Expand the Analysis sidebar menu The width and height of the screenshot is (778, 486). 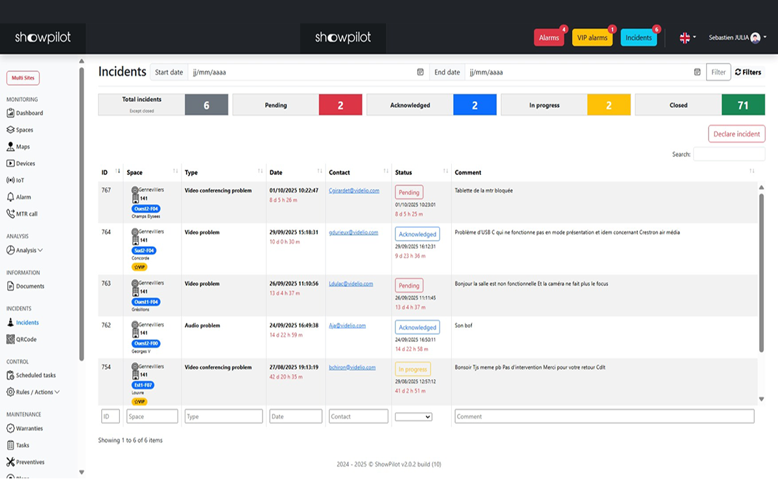click(x=25, y=250)
